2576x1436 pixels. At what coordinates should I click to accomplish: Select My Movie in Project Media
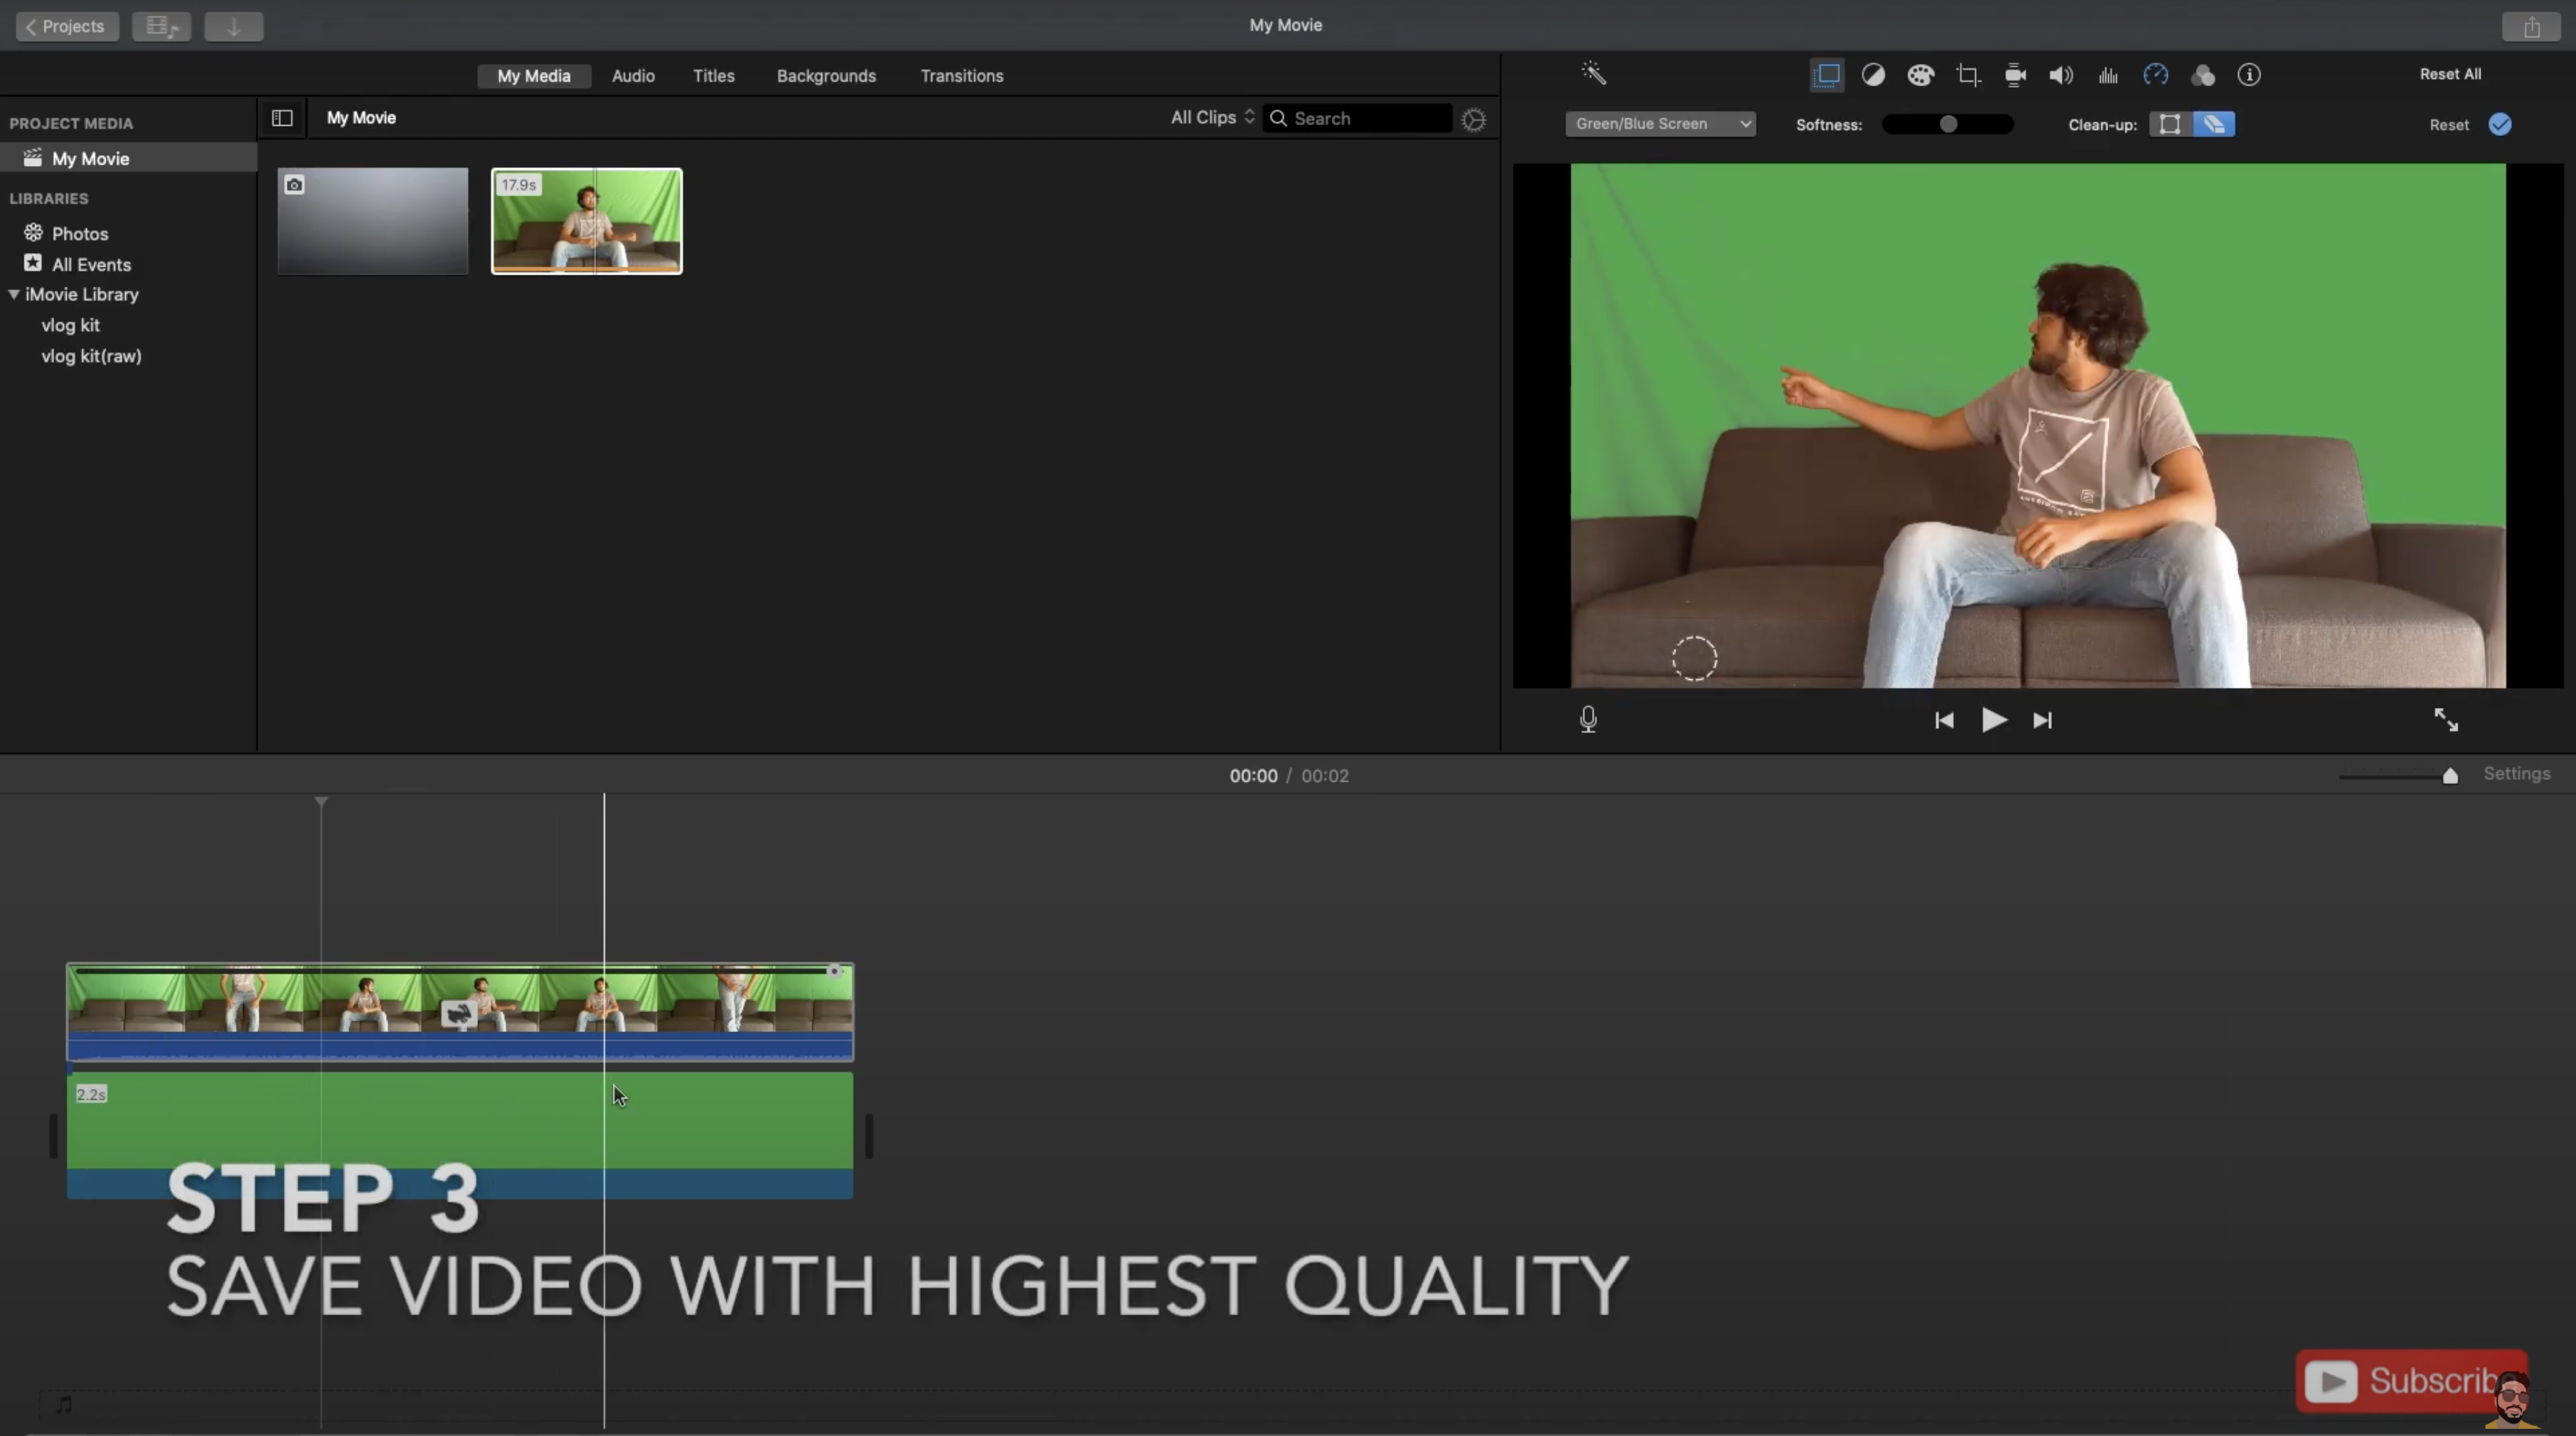coord(128,158)
